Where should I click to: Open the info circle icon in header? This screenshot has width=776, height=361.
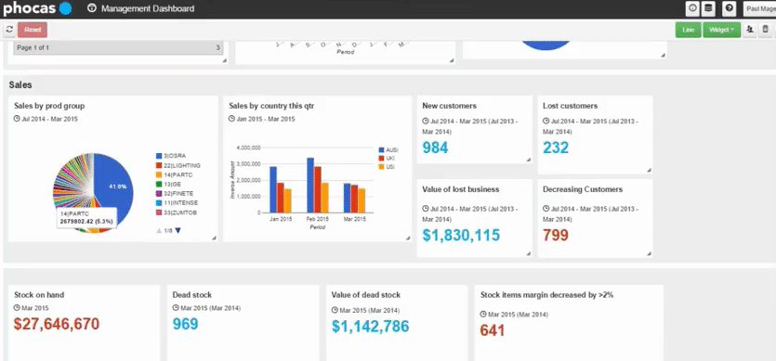(x=693, y=8)
